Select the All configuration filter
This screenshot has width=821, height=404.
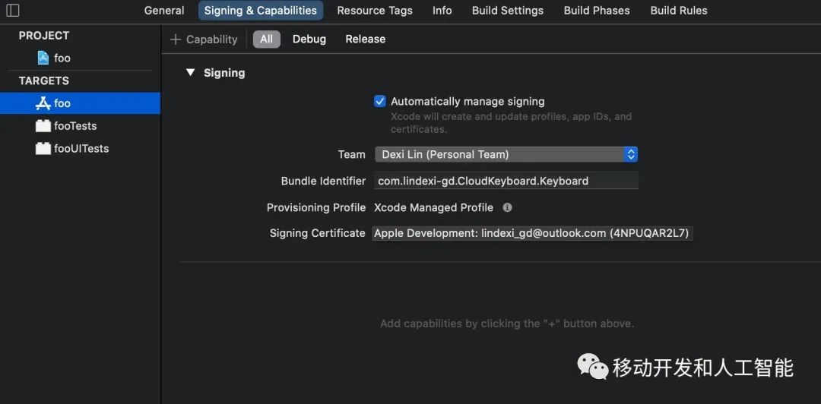click(267, 39)
